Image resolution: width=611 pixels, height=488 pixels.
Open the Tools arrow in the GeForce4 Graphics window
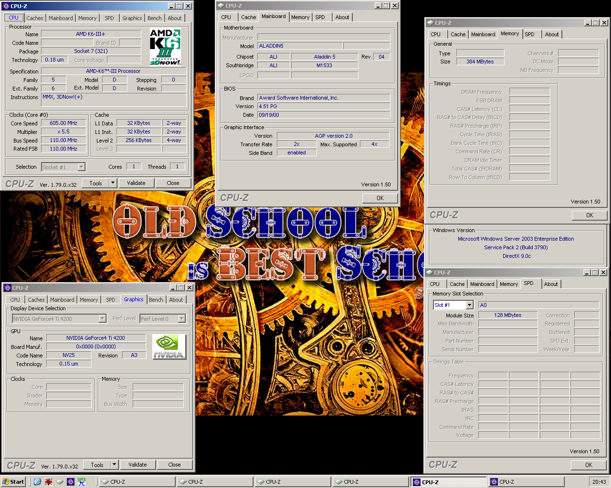[115, 465]
